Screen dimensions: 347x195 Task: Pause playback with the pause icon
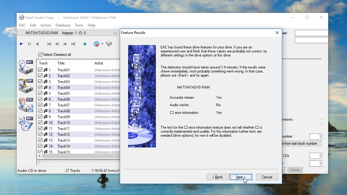(x=29, y=44)
